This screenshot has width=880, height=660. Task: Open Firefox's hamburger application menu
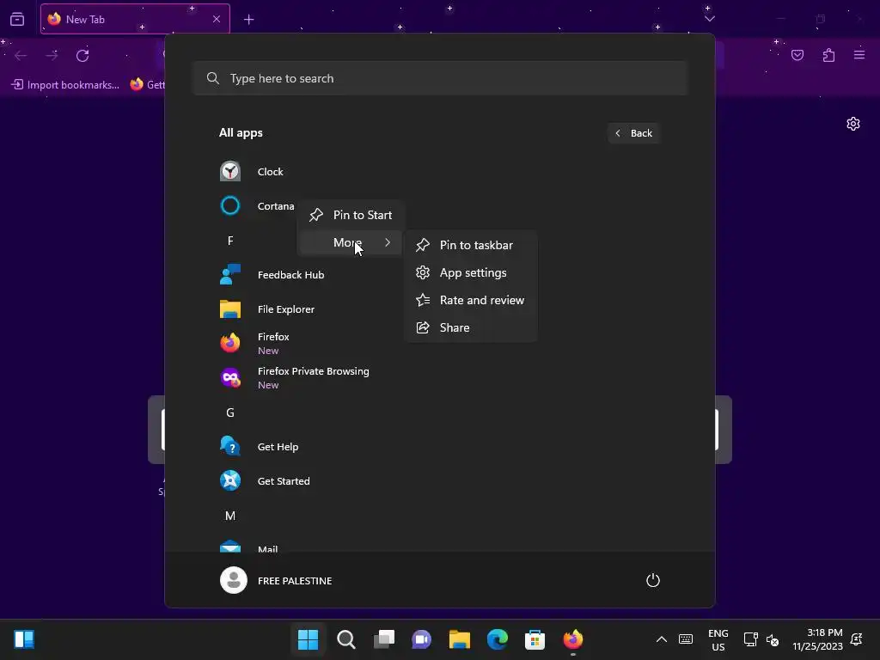(x=859, y=54)
